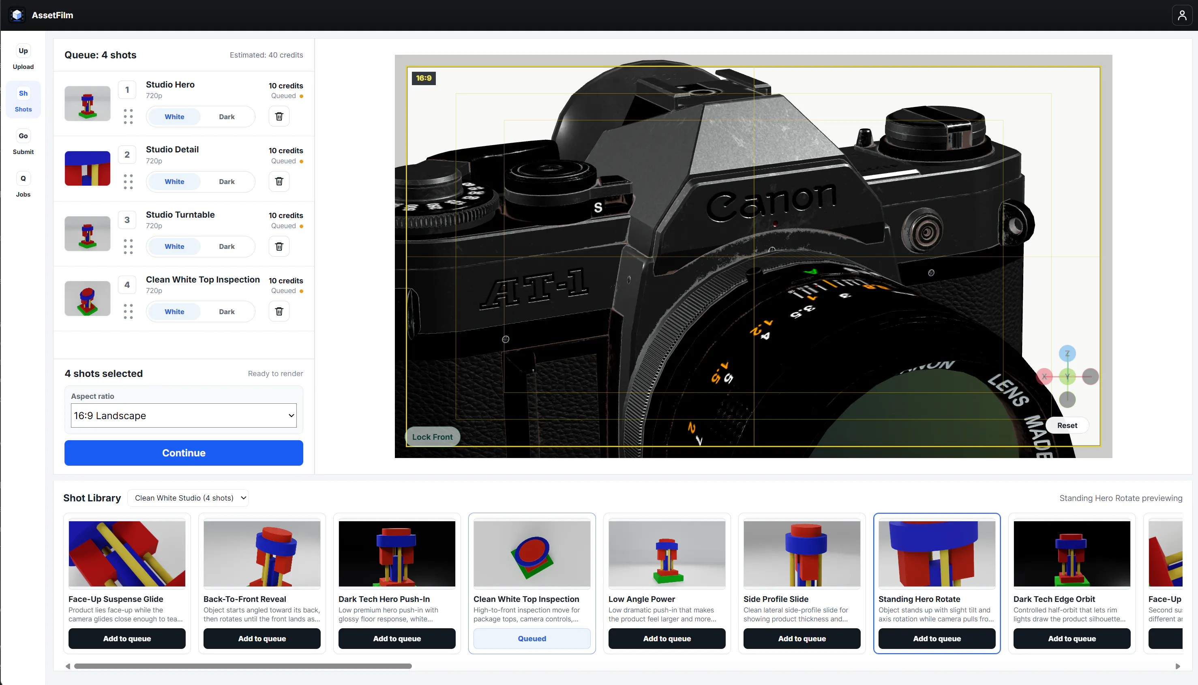Screen dimensions: 1198x685
Task: Add Low Angle Power to queue
Action: tap(667, 638)
